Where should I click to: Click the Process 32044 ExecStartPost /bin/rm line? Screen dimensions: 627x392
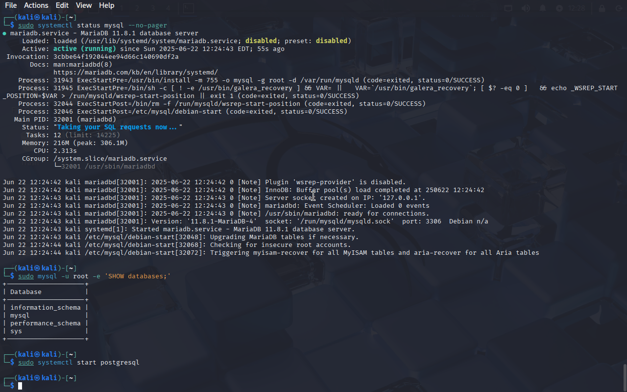222,104
